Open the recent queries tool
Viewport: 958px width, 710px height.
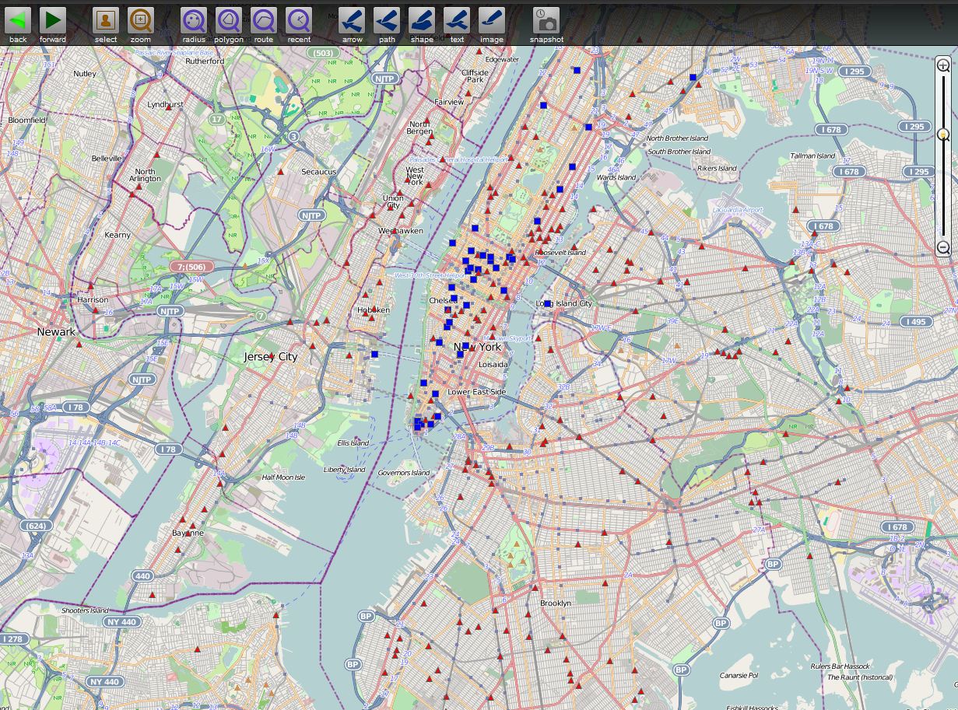(299, 20)
